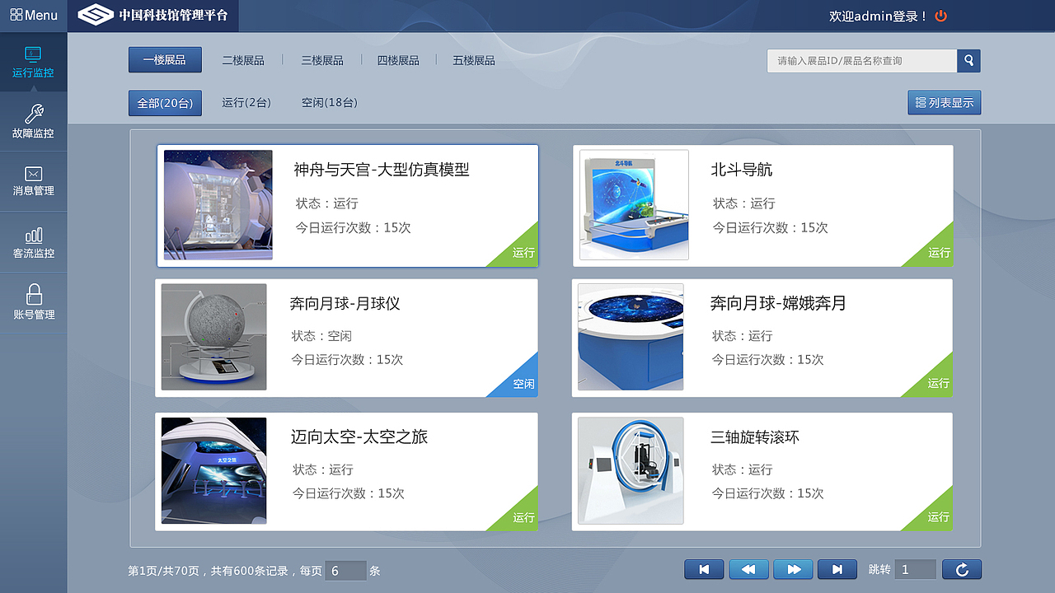This screenshot has height=593, width=1055.
Task: Open 北斗导航 exhibit thumbnail
Action: pos(634,205)
